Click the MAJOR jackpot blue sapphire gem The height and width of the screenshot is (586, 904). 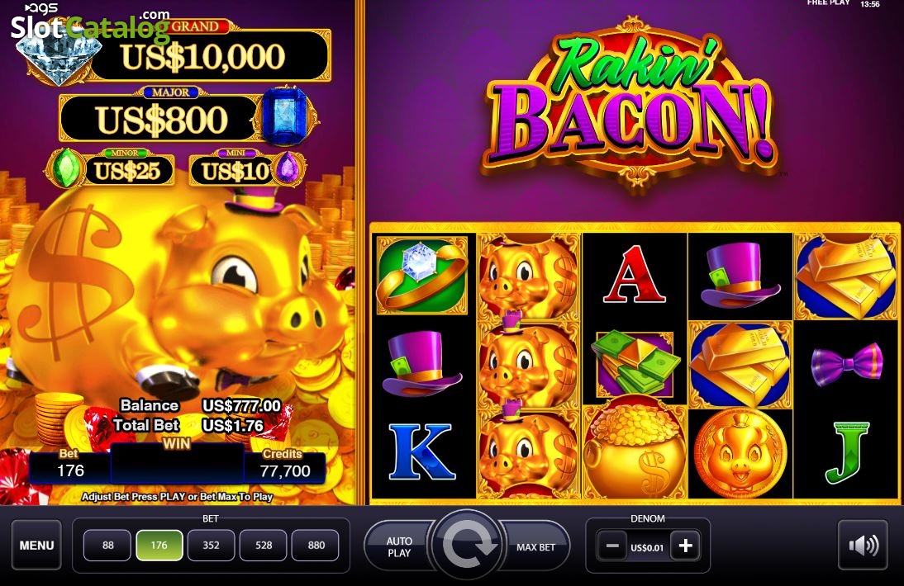coord(287,117)
